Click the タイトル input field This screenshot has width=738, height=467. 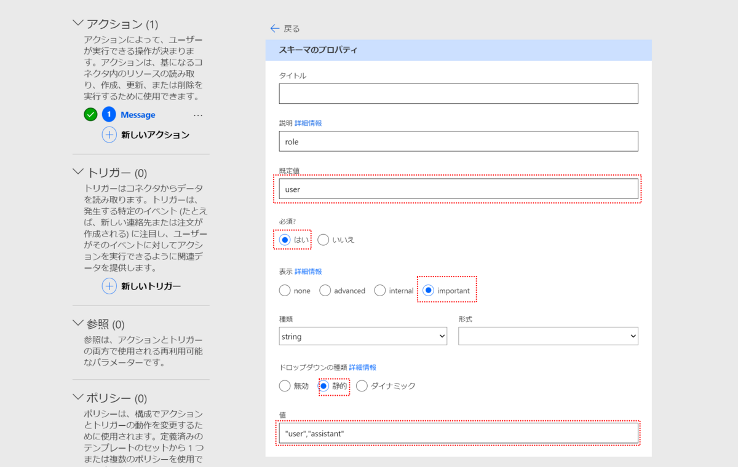[458, 93]
